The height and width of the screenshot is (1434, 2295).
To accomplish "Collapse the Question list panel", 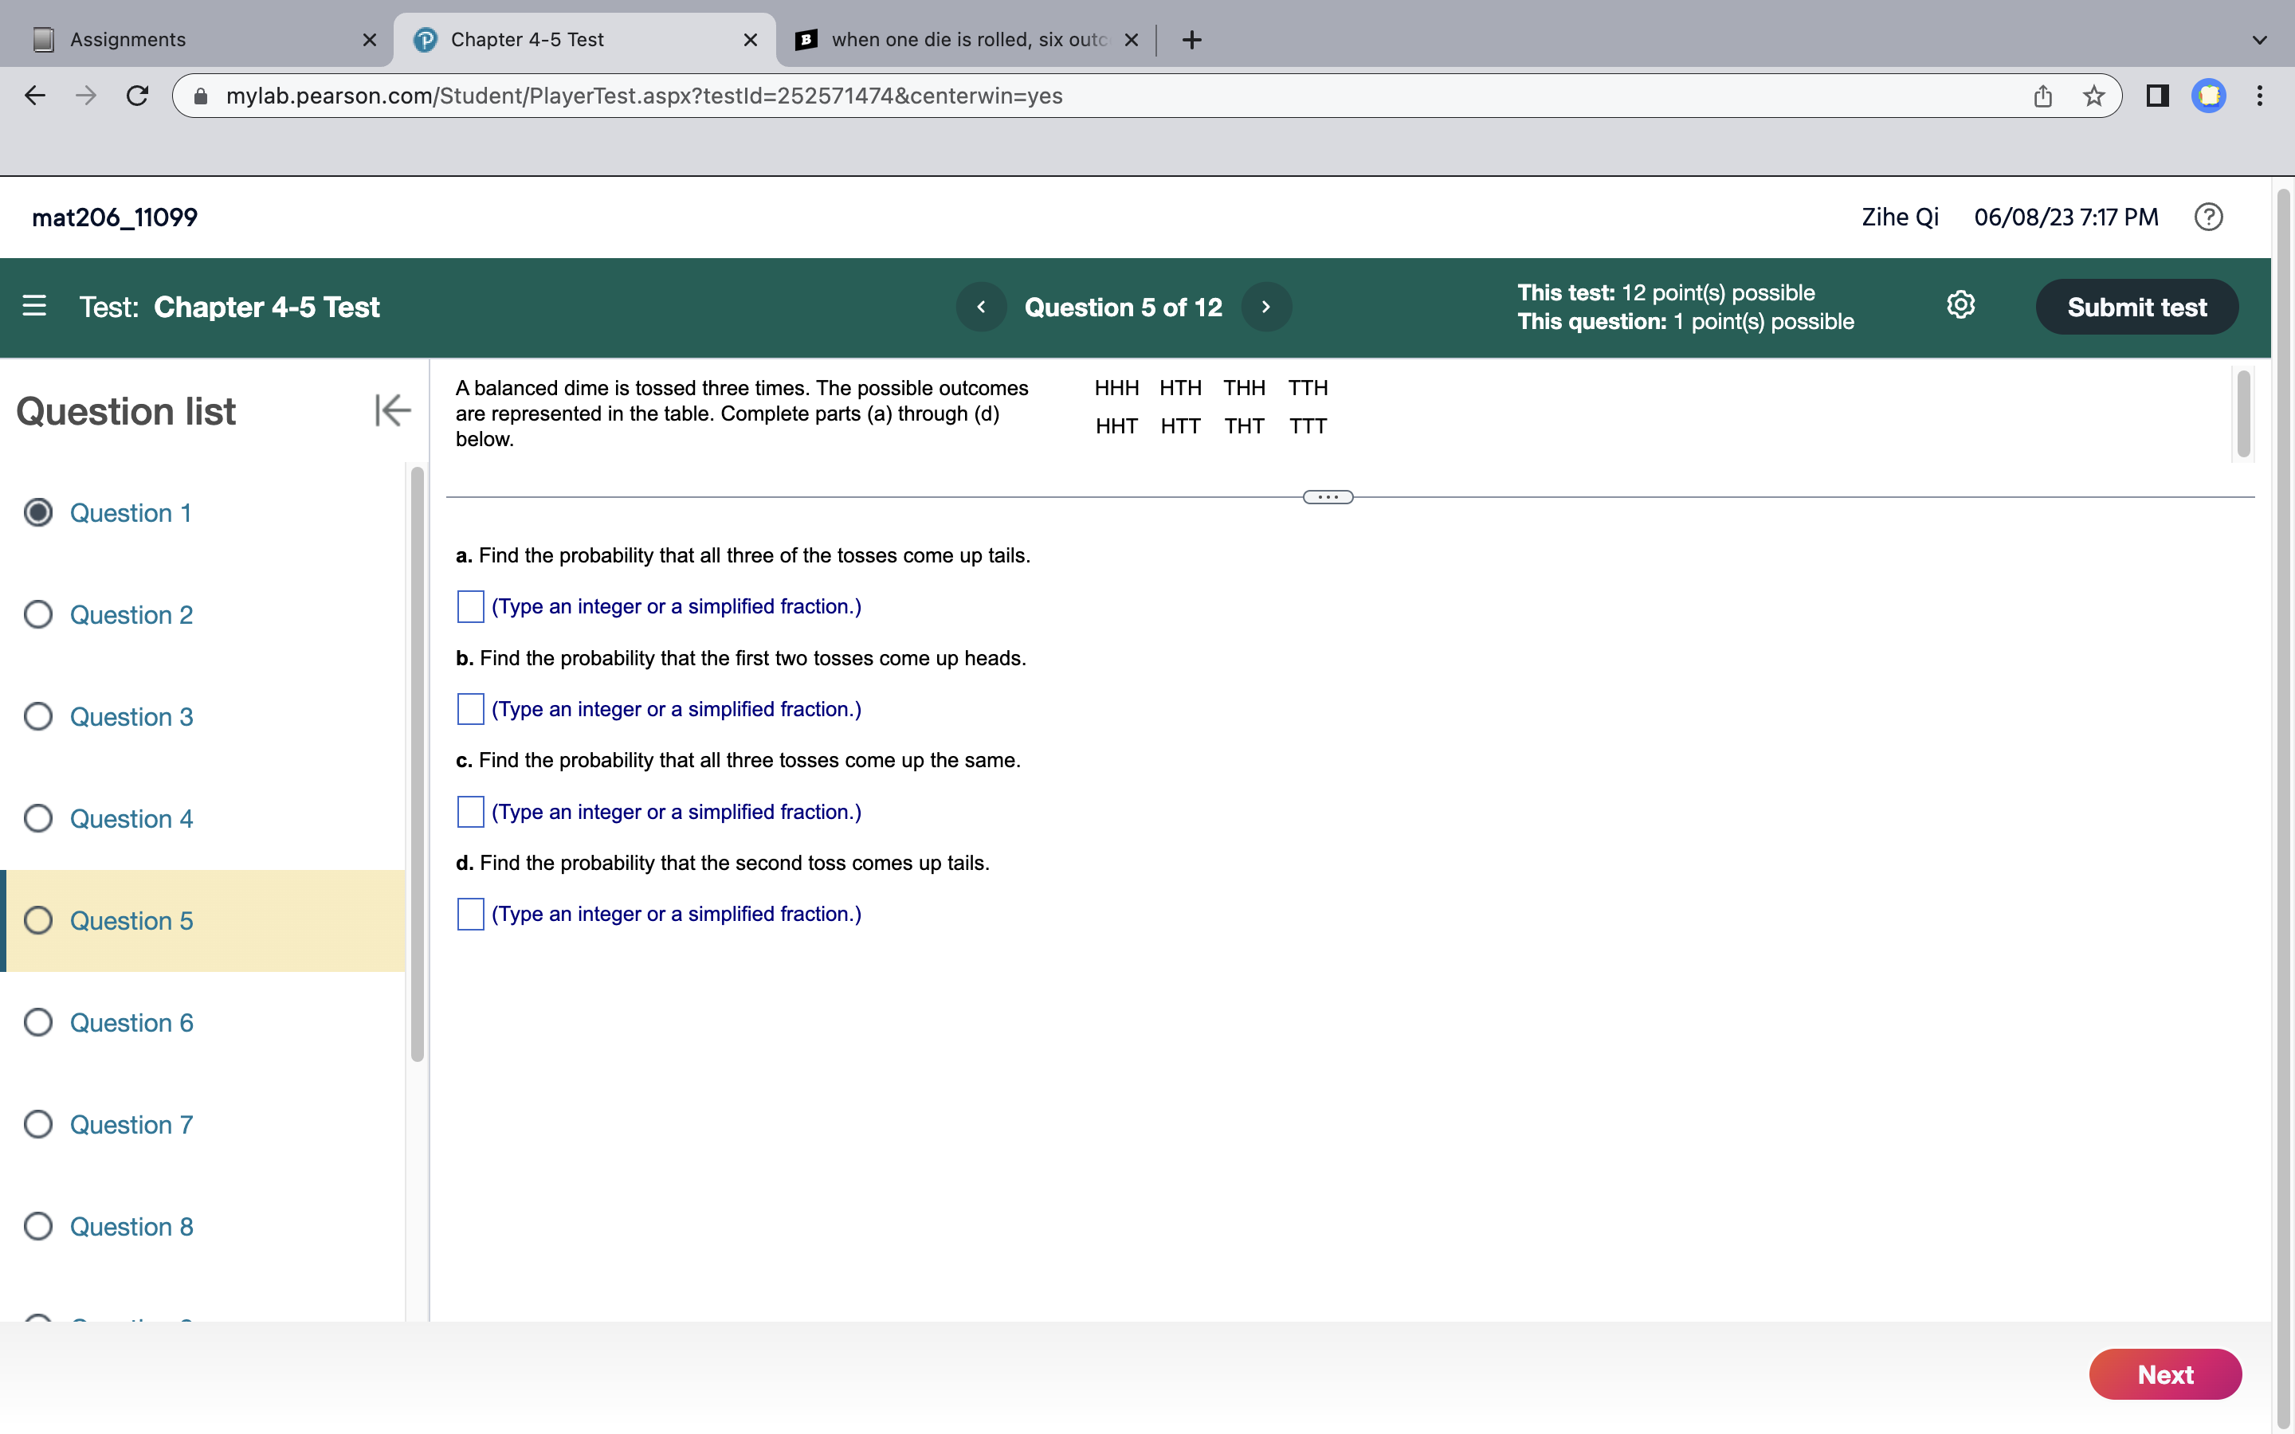I will [x=392, y=410].
